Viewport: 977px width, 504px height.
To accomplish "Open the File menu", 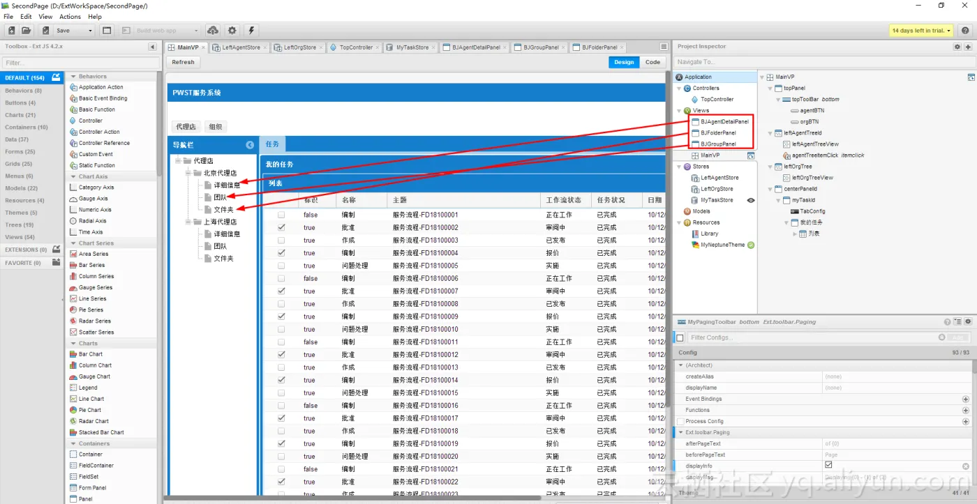I will click(8, 17).
